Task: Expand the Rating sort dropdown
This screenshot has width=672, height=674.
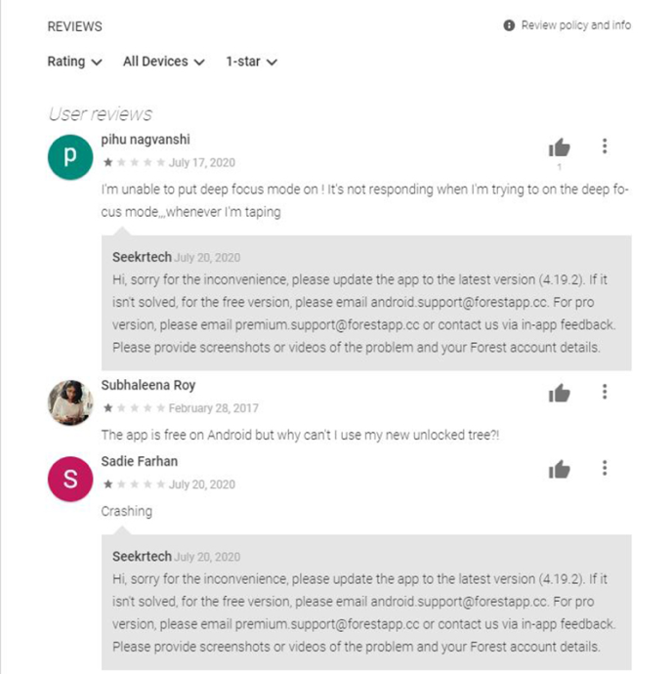Action: click(74, 62)
